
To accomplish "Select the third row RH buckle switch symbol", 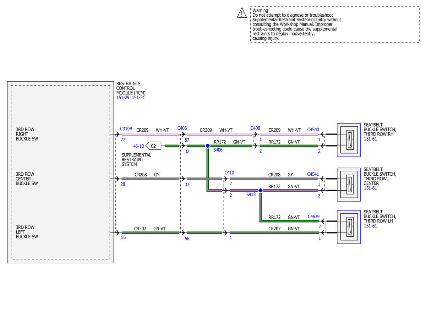I will [x=349, y=140].
